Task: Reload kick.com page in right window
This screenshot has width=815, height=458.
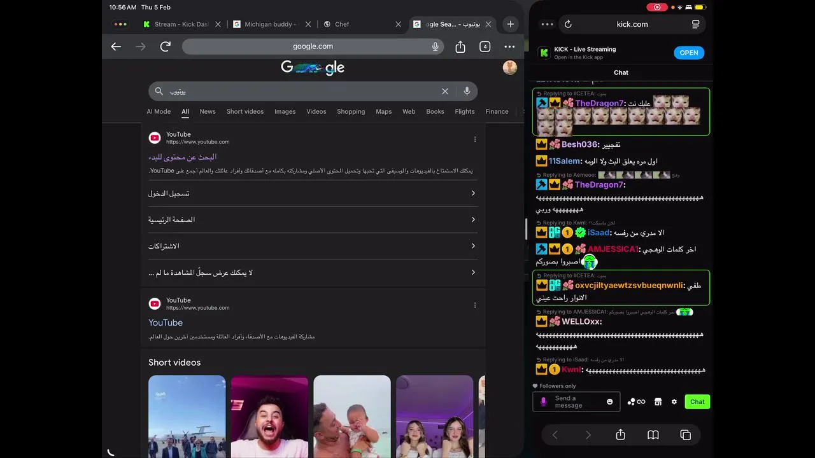Action: click(568, 24)
